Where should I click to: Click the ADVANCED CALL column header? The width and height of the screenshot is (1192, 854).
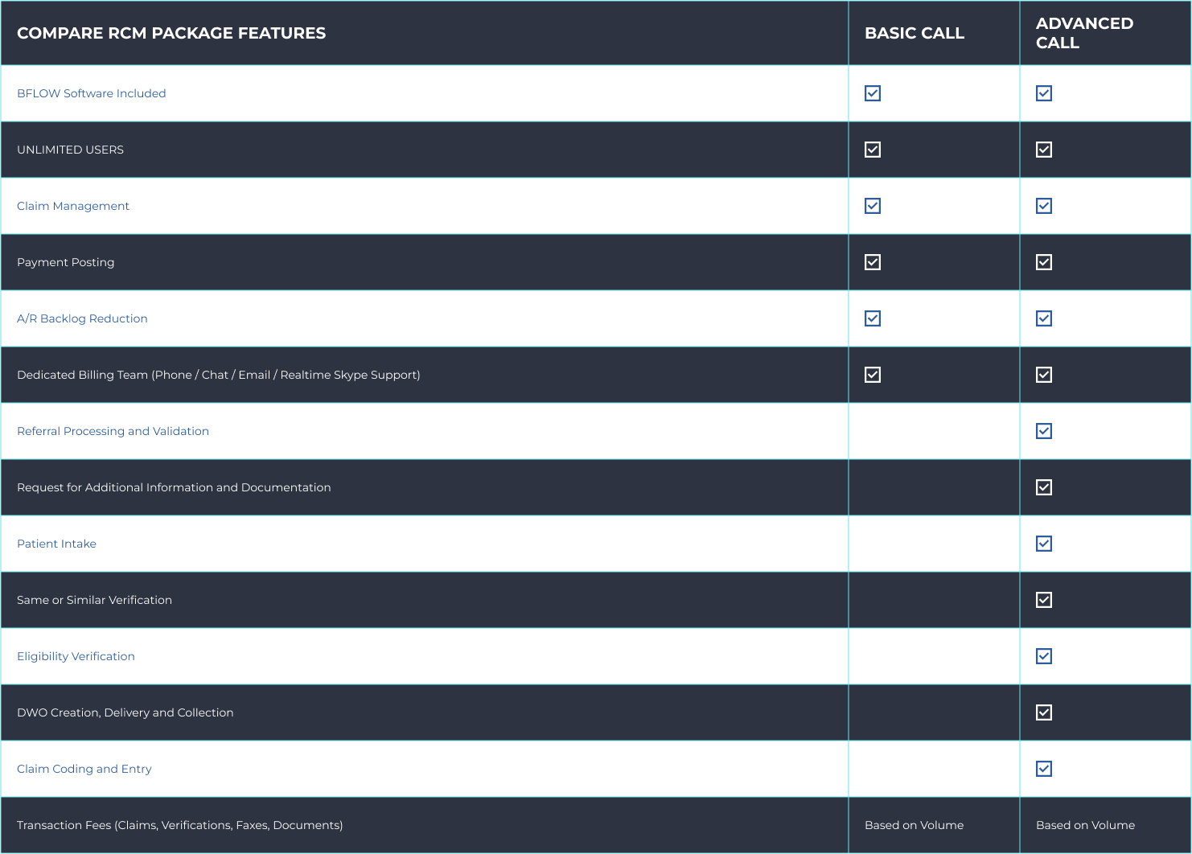pyautogui.click(x=1084, y=33)
